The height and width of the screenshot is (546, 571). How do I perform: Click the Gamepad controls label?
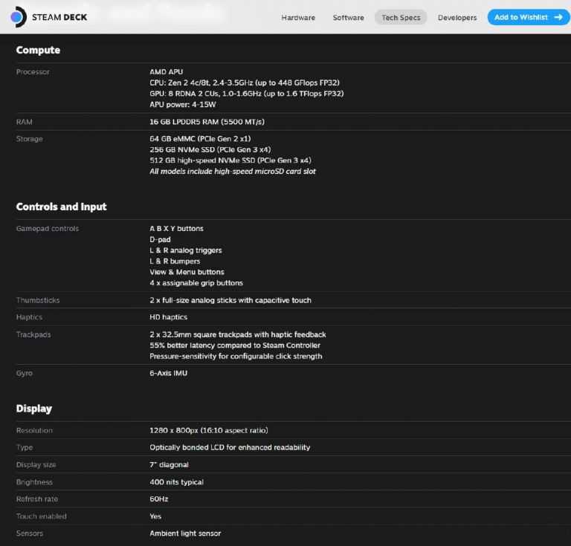48,229
